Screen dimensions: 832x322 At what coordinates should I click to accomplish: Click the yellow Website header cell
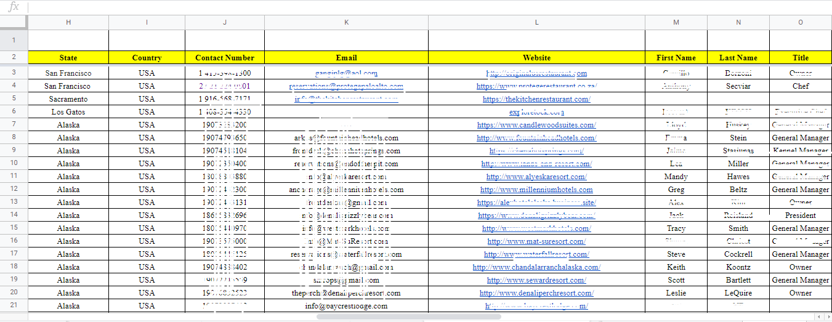click(x=536, y=57)
